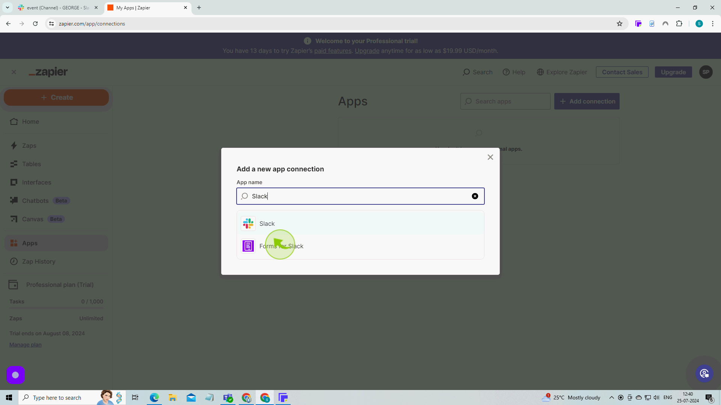Click the address bar URL
The width and height of the screenshot is (721, 405).
(92, 24)
